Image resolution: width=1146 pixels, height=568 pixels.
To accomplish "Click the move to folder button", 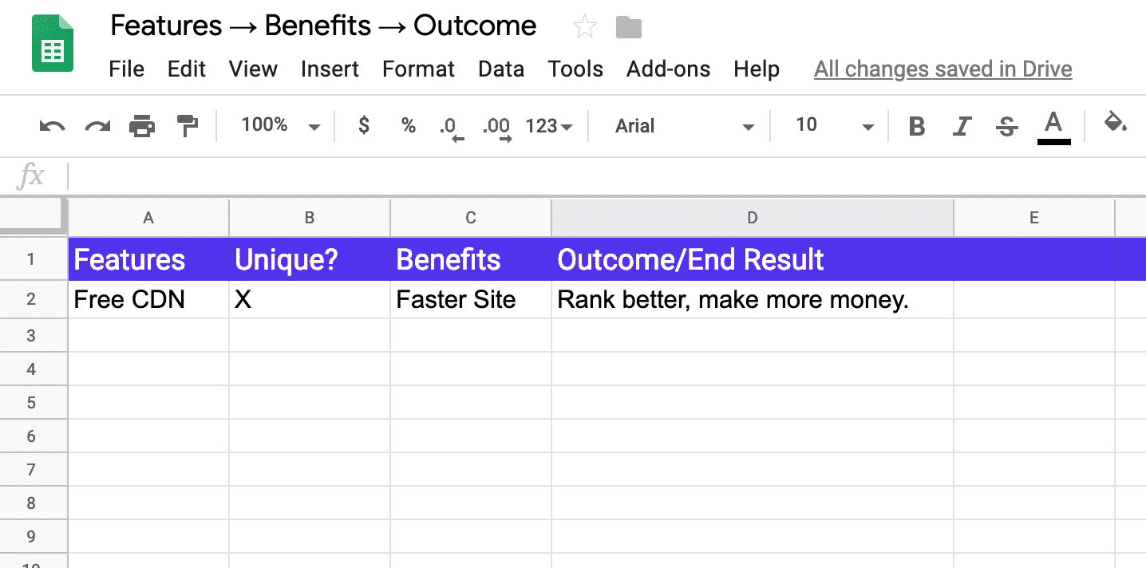I will click(x=629, y=26).
